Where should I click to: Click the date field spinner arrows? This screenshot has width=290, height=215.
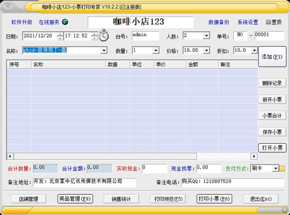pyautogui.click(x=60, y=36)
